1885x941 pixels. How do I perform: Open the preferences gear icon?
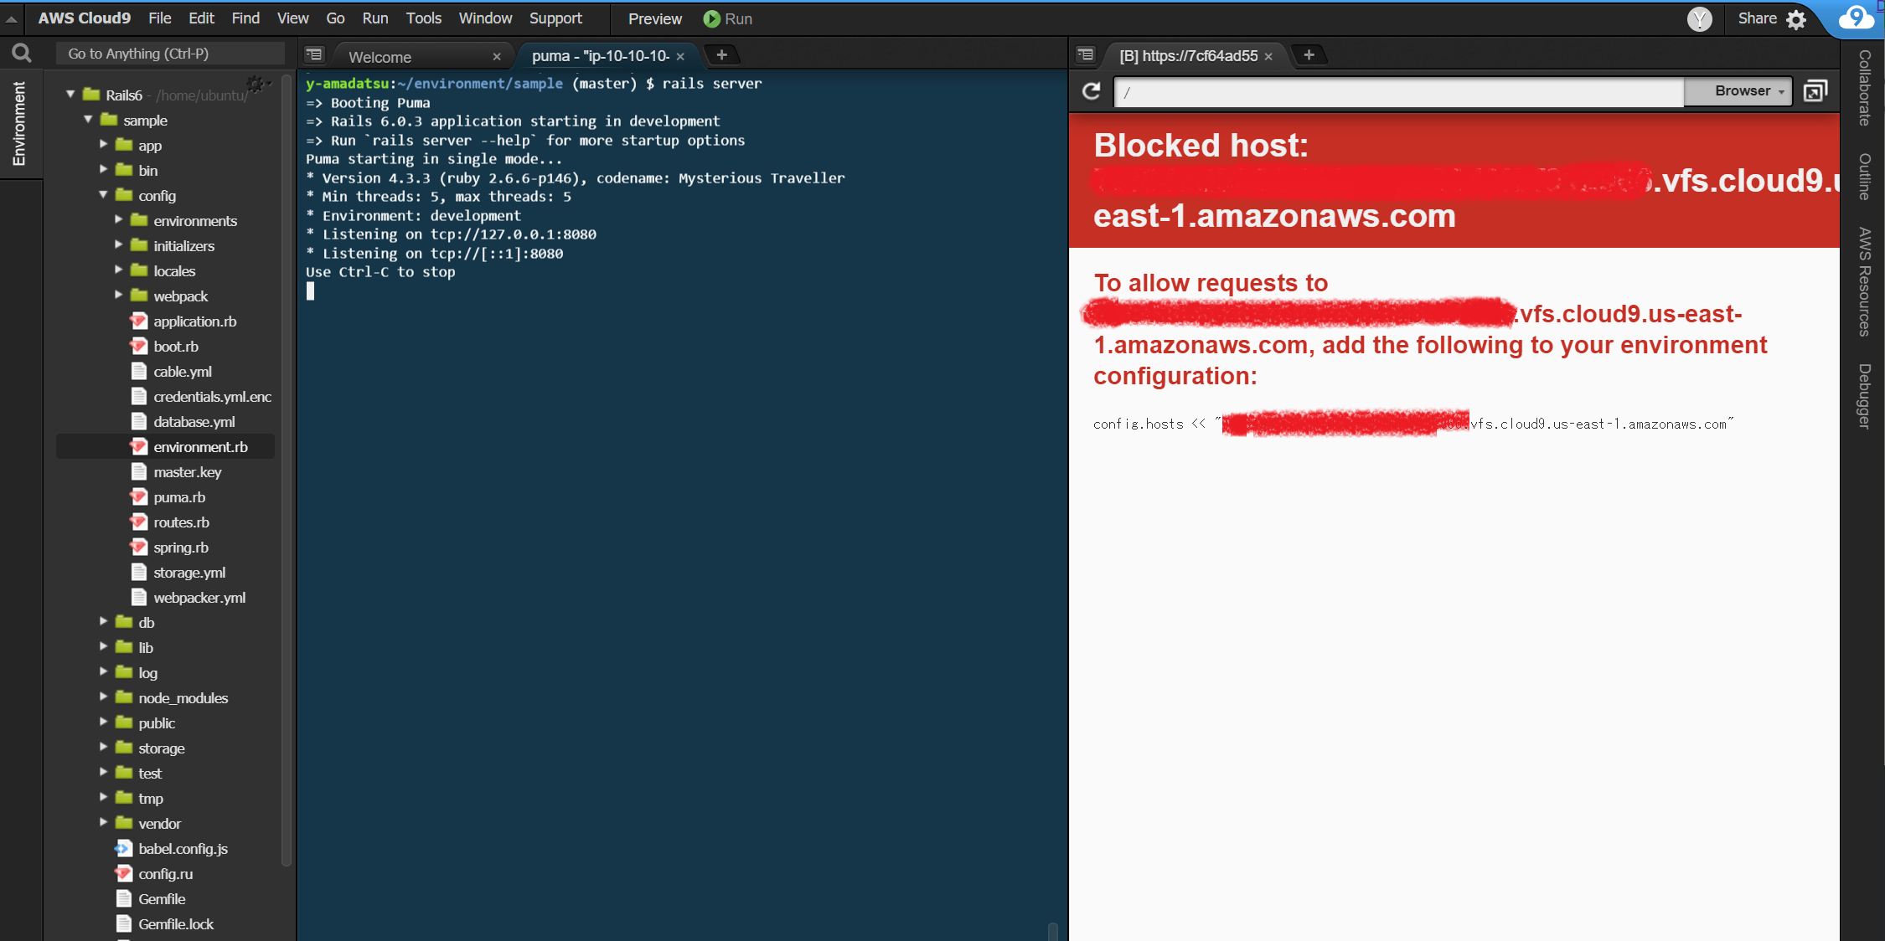(x=1796, y=19)
